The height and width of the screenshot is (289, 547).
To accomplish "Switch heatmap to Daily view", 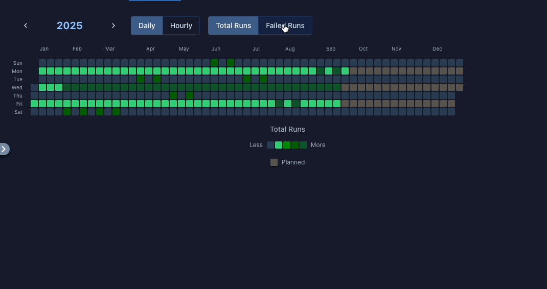I will pos(147,26).
